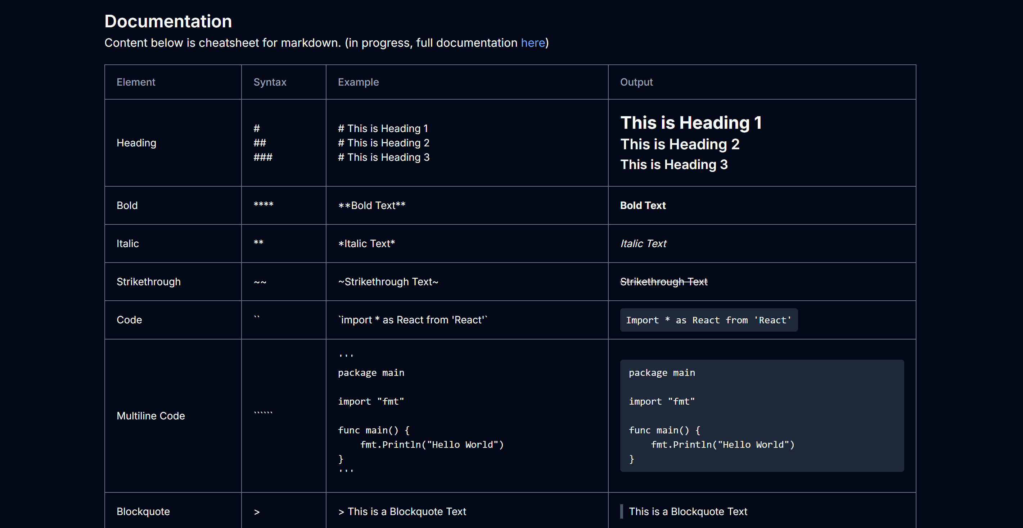
Task: Open the full documentation 'here' link
Action: 532,42
